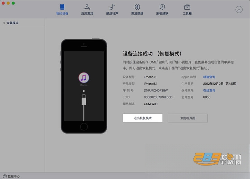Open the 我的设备 device tab icon

62,7
